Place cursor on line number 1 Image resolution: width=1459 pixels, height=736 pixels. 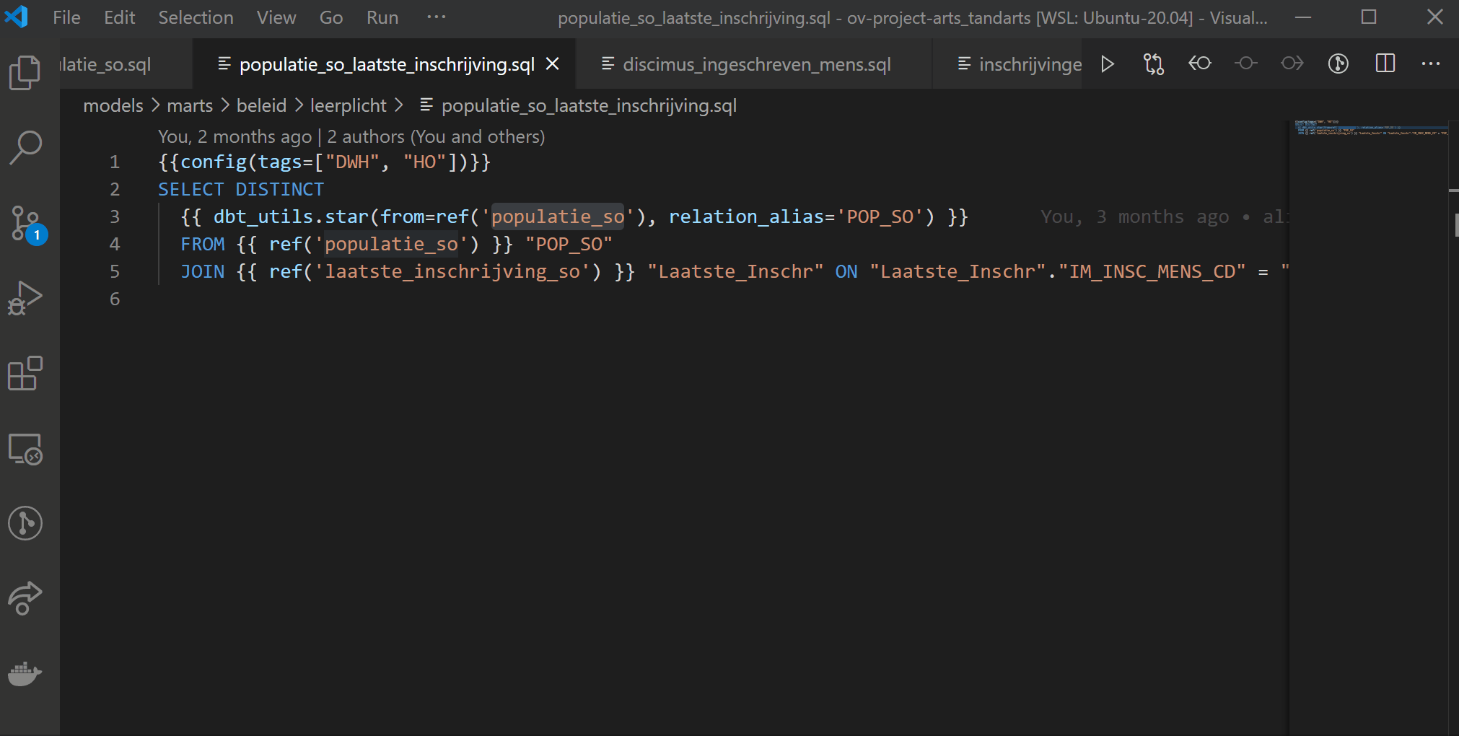[115, 162]
